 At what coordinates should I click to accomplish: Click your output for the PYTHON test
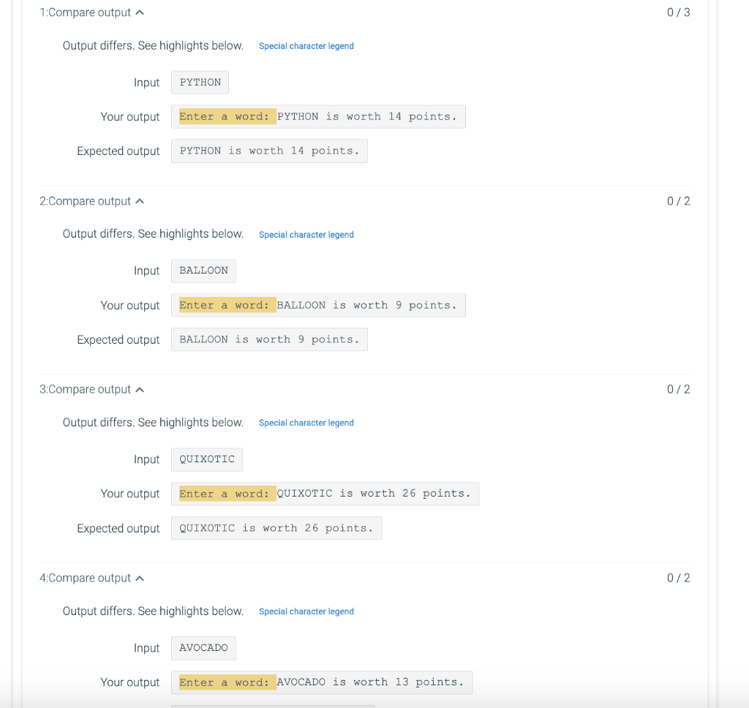[318, 117]
